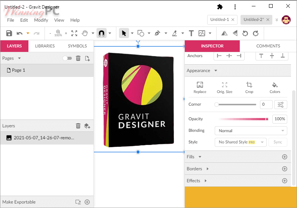Select the Pan hand tool
This screenshot has height=208, width=297.
pyautogui.click(x=85, y=33)
